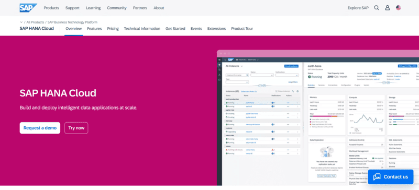Click the sort icon beside Group Instances
The width and height of the screenshot is (419, 190).
point(293,91)
